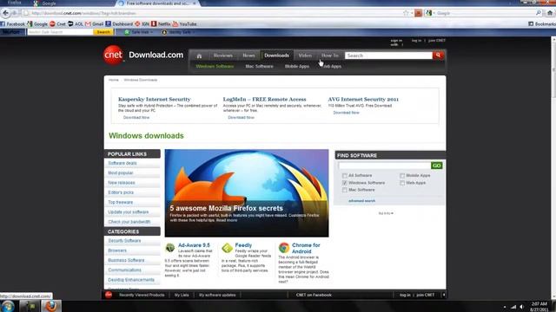
Task: Open the How To nav tab
Action: [330, 55]
